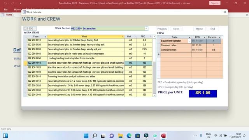Open PPD column filter arrow
The width and height of the screenshot is (249, 140).
click(150, 37)
